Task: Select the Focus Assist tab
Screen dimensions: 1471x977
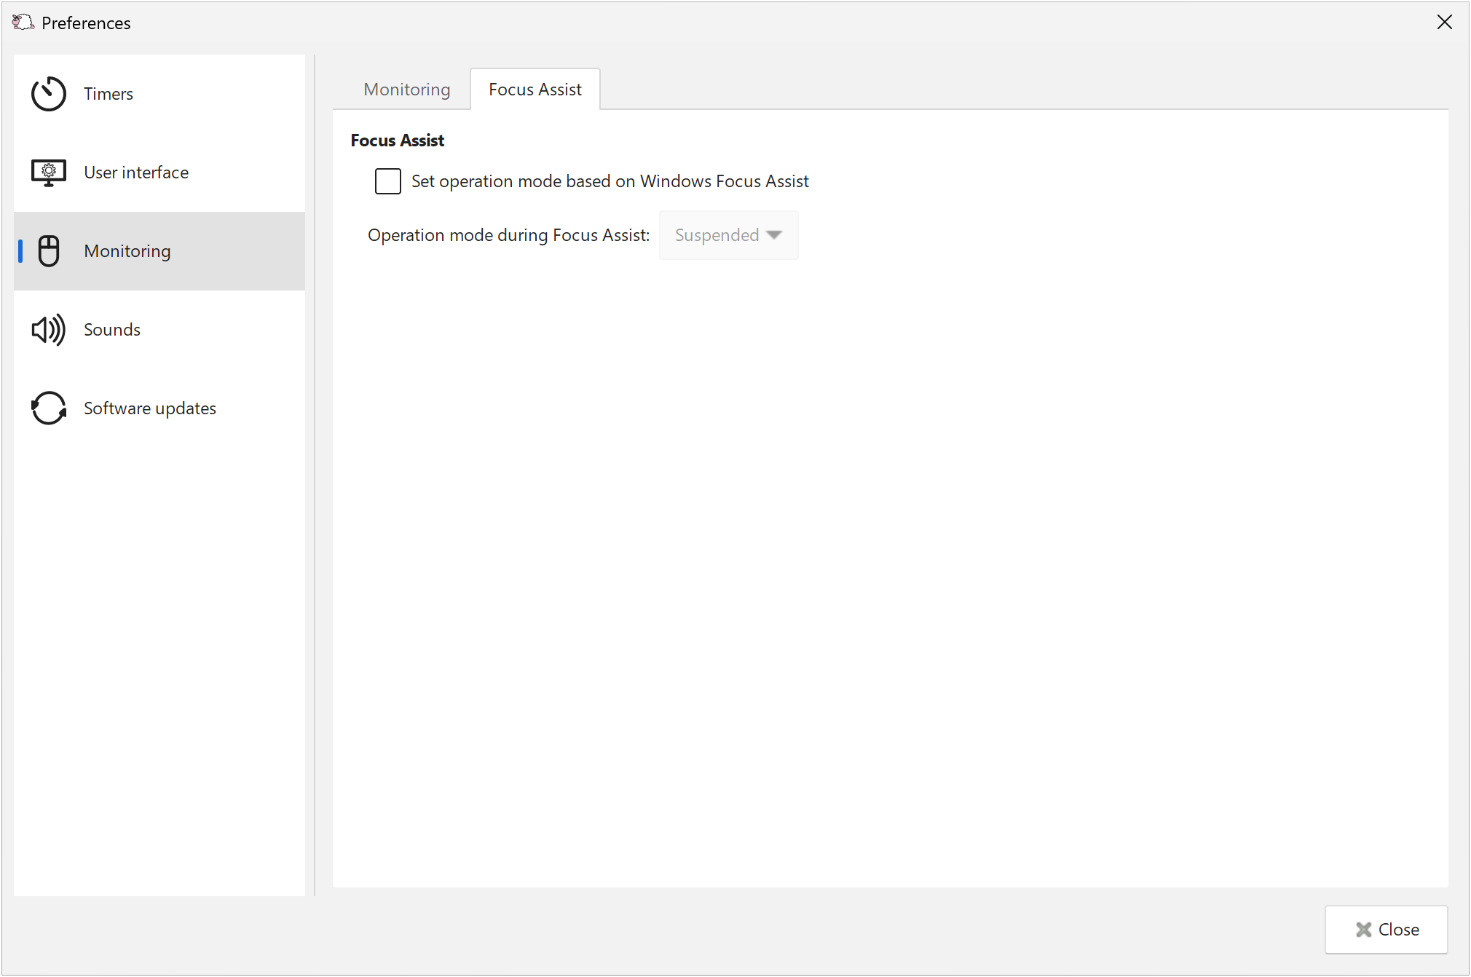Action: click(535, 90)
